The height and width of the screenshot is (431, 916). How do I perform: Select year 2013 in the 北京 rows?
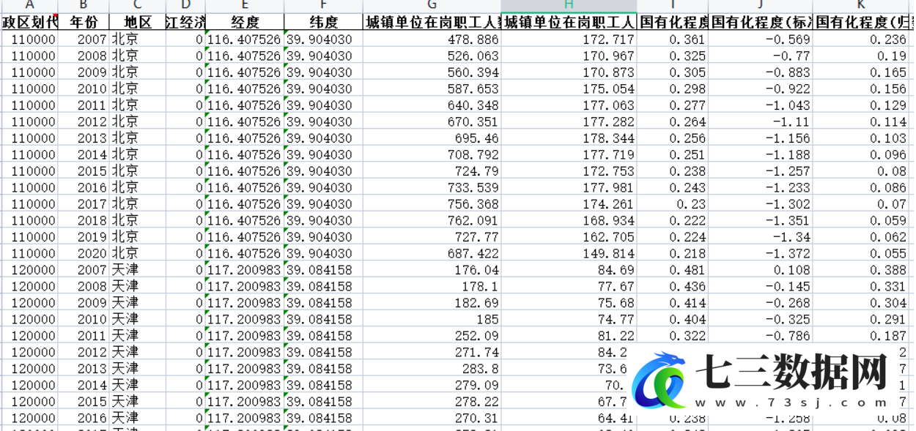83,138
